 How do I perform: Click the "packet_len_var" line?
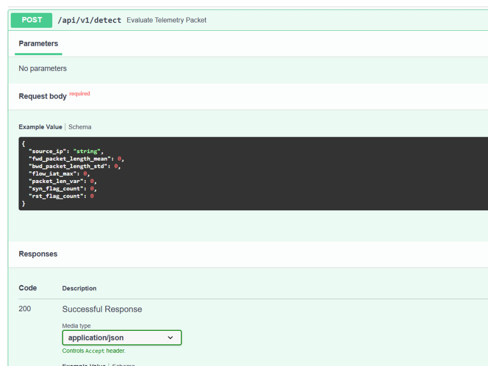(62, 181)
